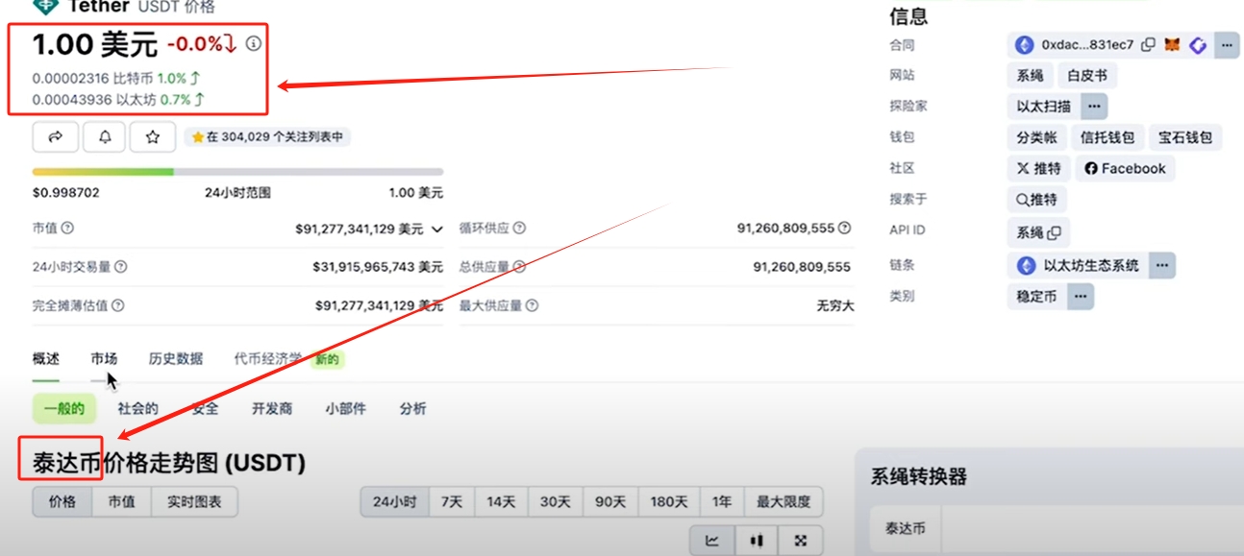Screen dimensions: 1244x556
Task: Click the 0.00043936 以太坊 price line
Action: pyautogui.click(x=118, y=99)
